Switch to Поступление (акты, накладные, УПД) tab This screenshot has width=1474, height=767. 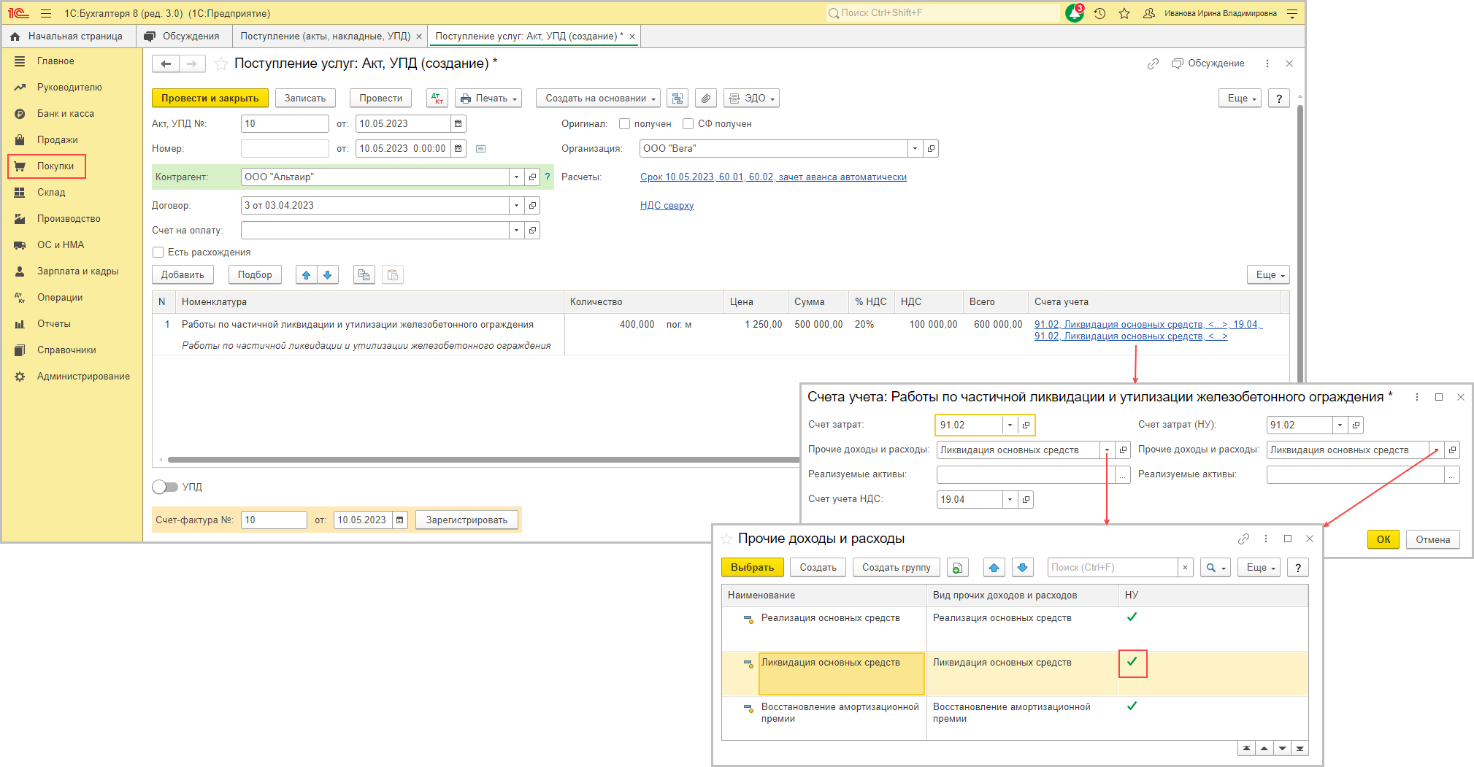326,36
